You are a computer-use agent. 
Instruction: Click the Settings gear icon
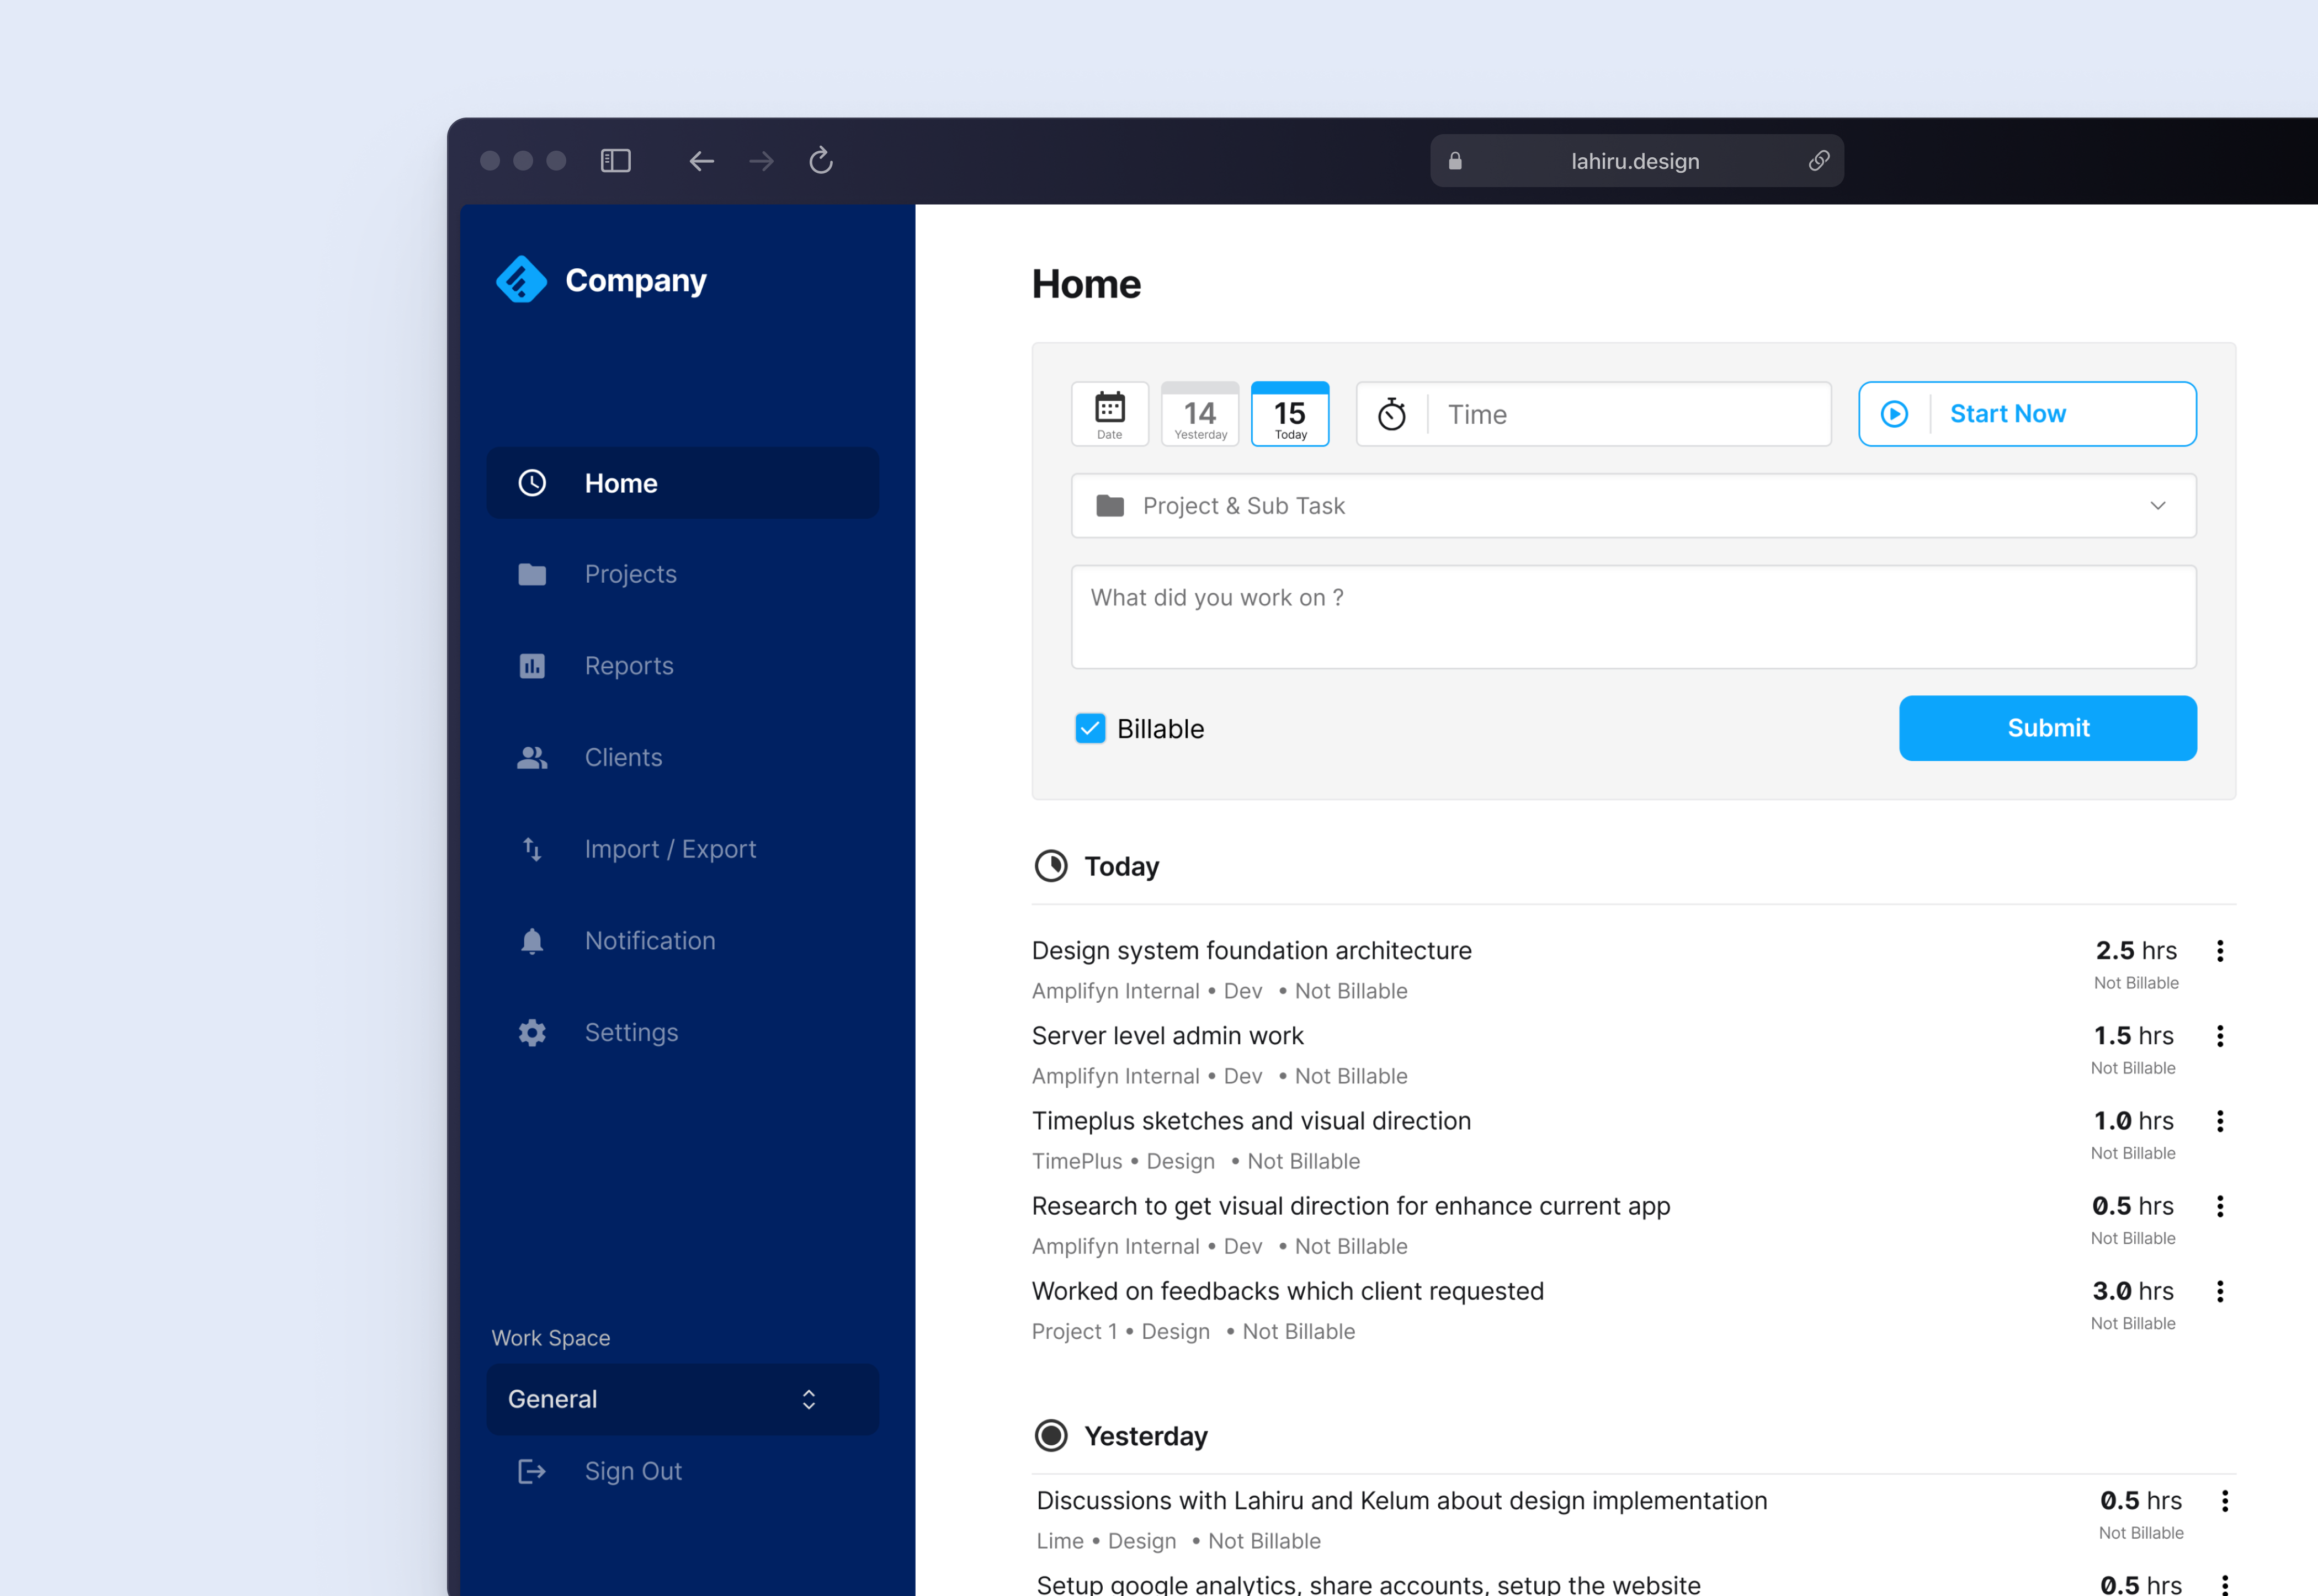coord(532,1033)
